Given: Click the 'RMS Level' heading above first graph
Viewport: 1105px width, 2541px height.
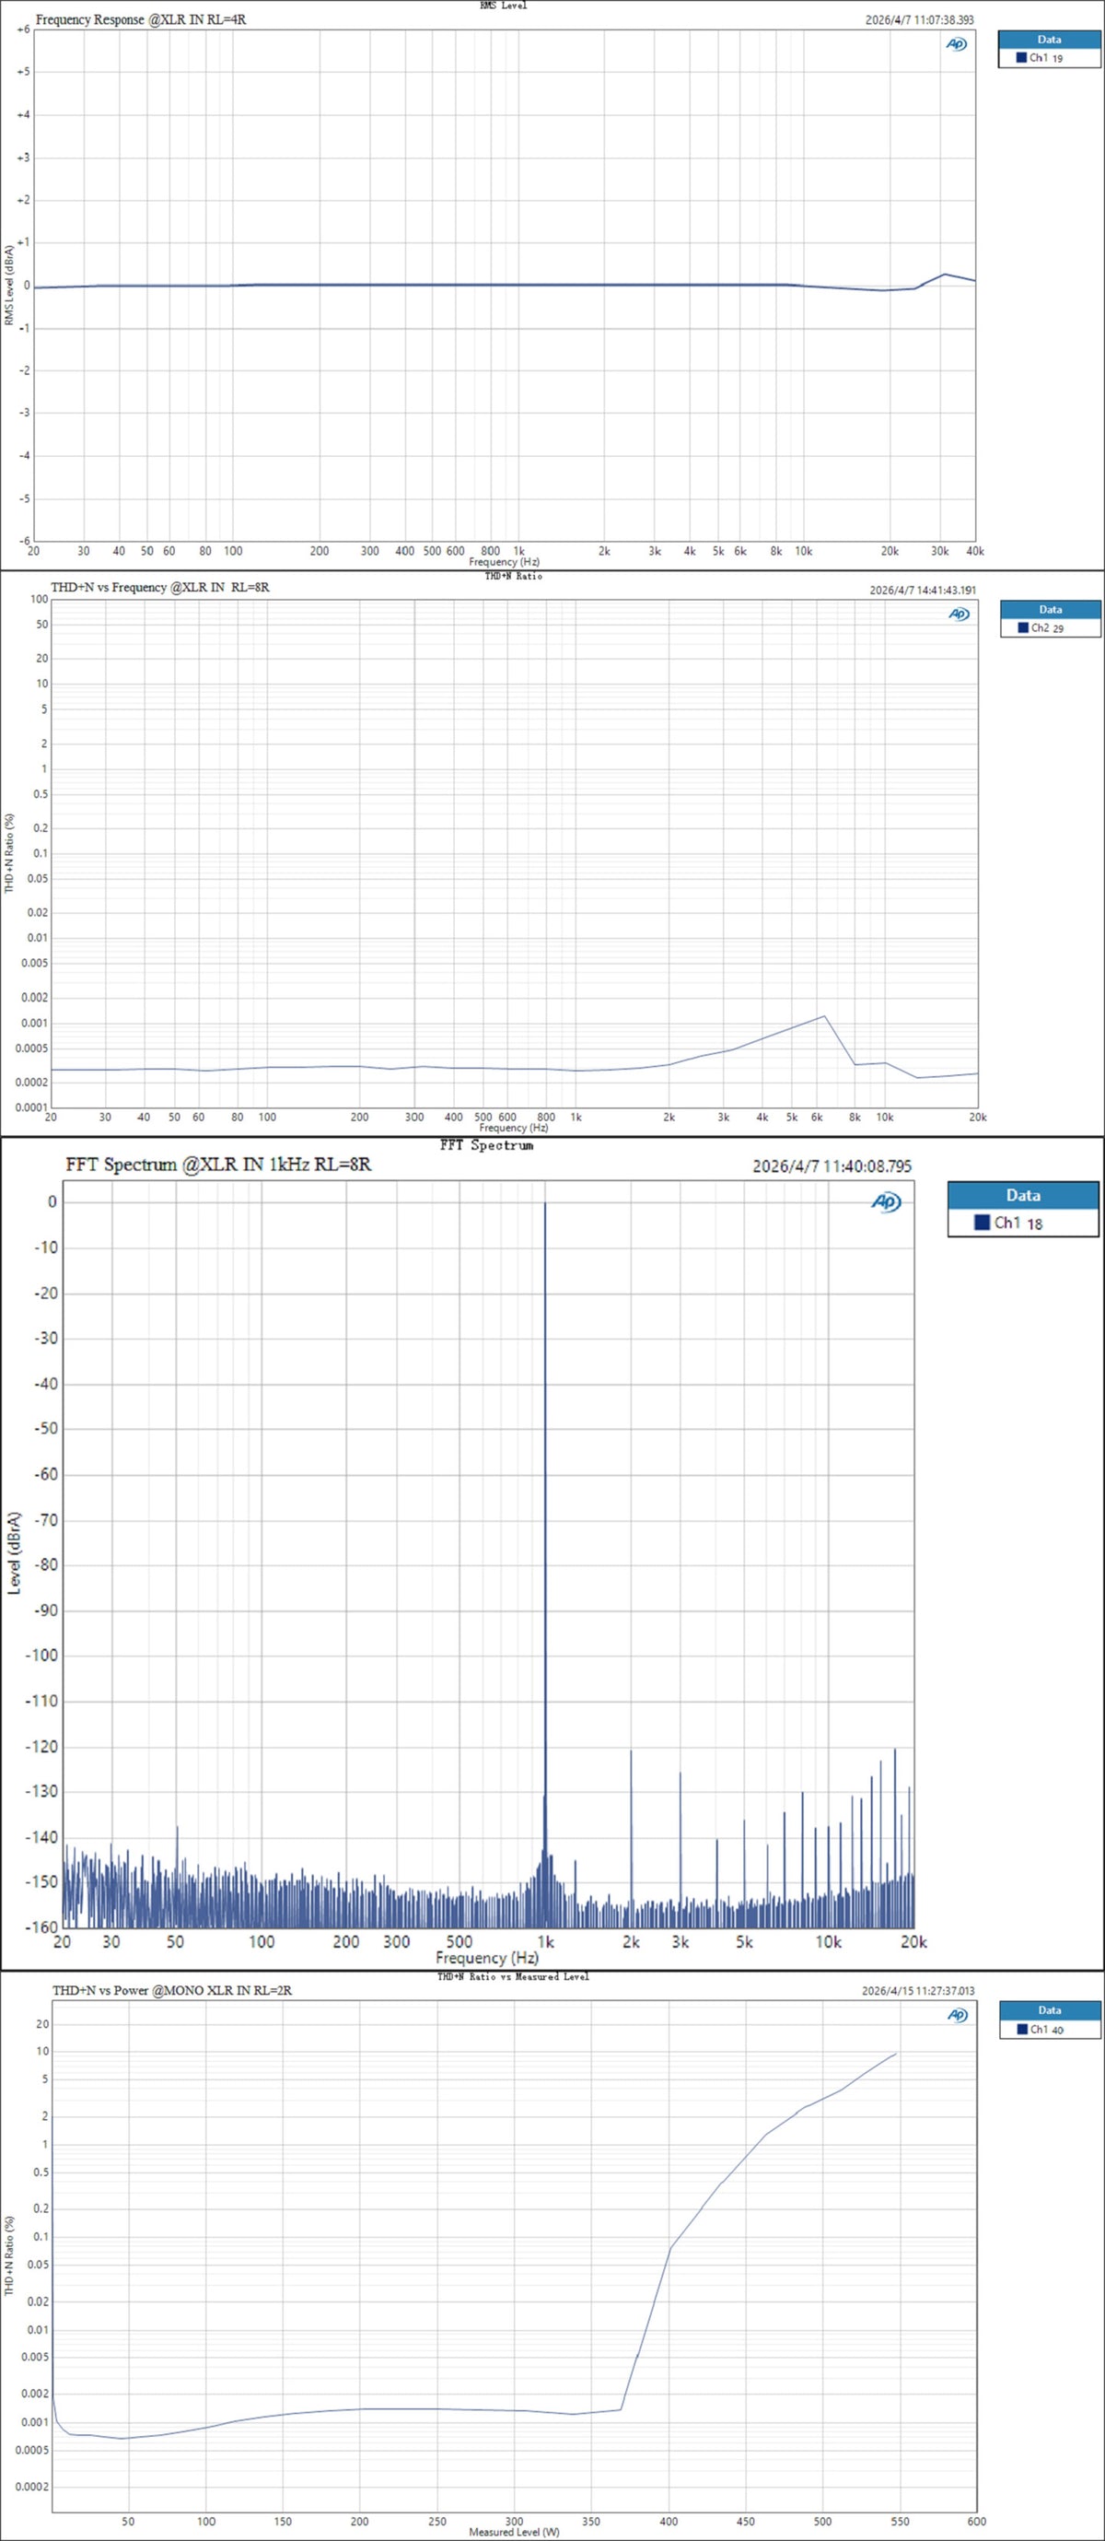Looking at the screenshot, I should tap(504, 6).
